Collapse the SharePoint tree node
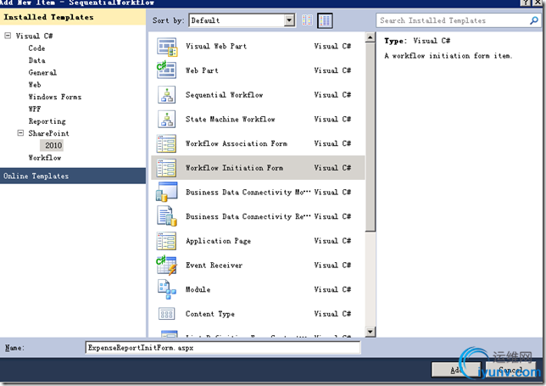 [20, 133]
